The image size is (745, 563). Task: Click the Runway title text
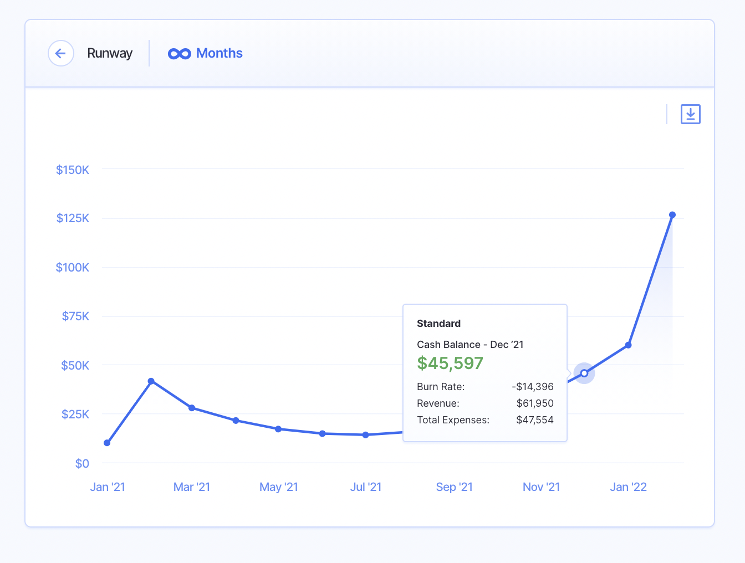tap(110, 53)
